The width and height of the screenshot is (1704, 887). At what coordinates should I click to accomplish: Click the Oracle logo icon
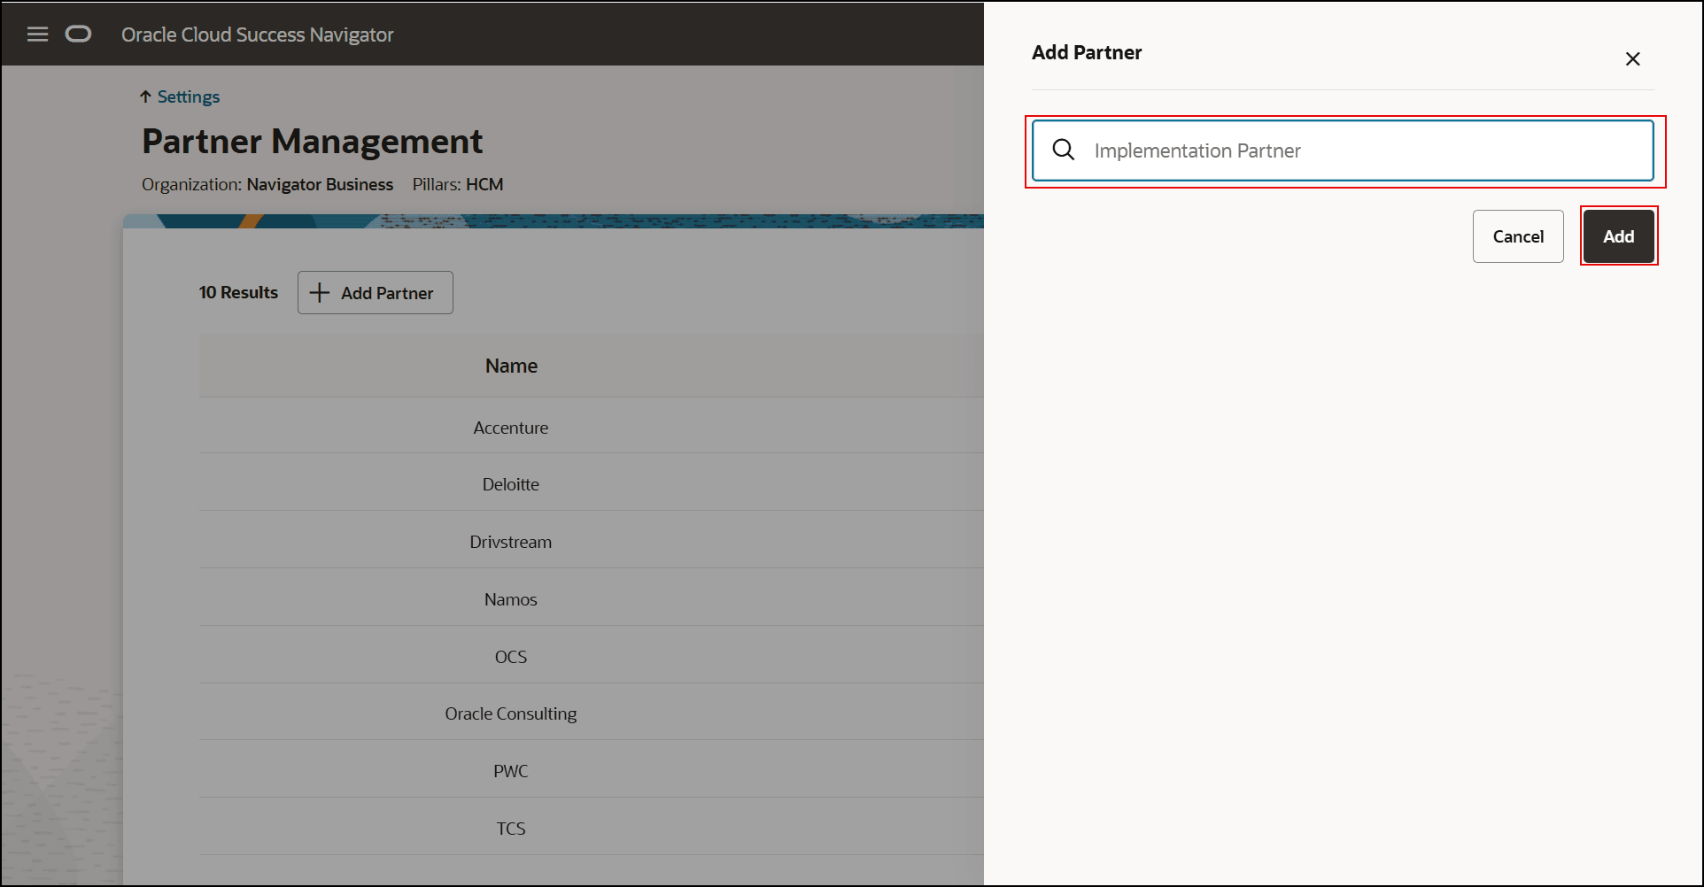click(x=78, y=35)
